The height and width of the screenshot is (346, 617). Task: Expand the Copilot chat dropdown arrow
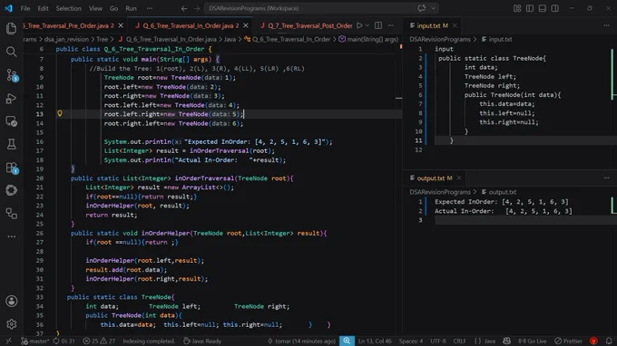pyautogui.click(x=433, y=8)
